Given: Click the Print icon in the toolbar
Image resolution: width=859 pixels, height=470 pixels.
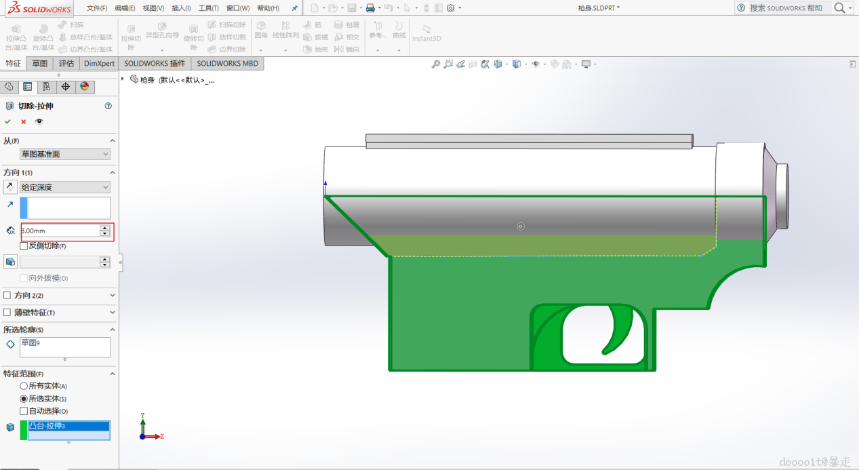Looking at the screenshot, I should (369, 8).
